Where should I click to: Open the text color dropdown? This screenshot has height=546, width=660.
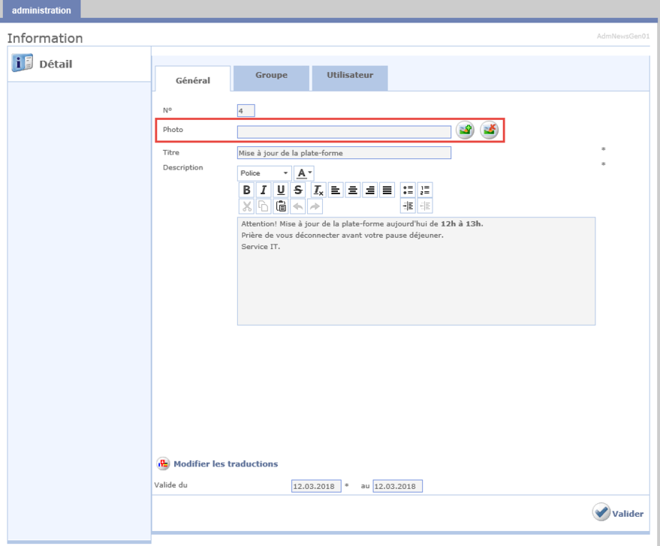pyautogui.click(x=303, y=173)
